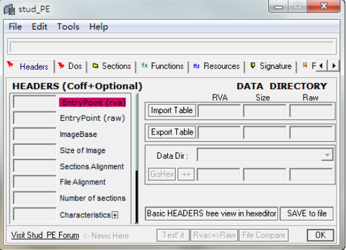Click the ++ button next to GoHex
This screenshot has height=250, width=346.
186,174
